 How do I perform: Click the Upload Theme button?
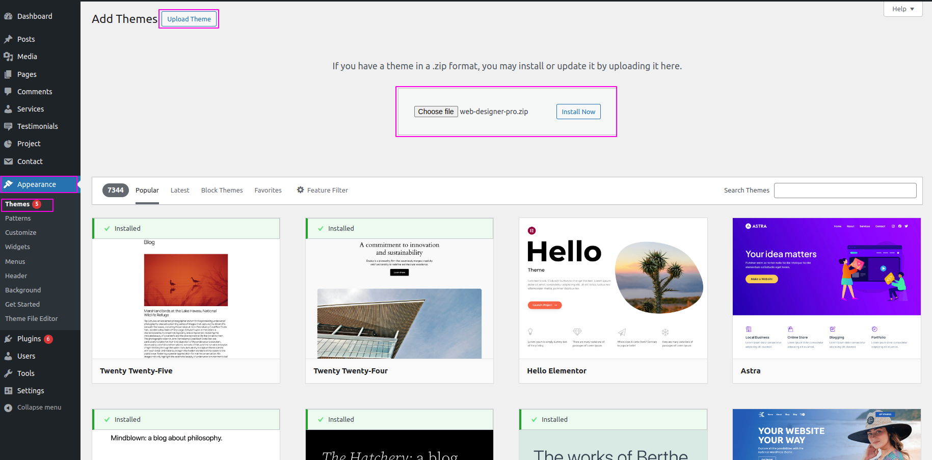[x=189, y=19]
